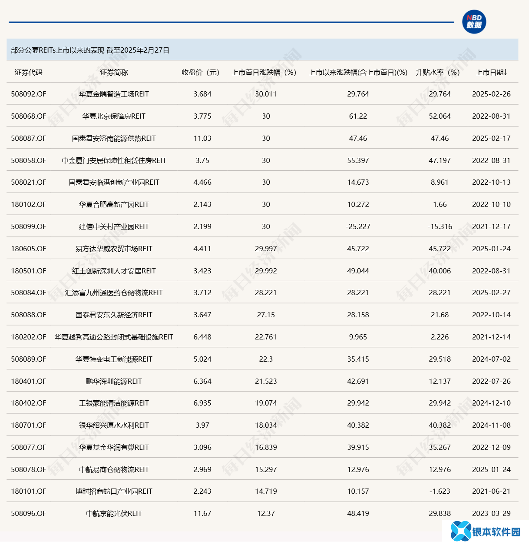Click the NBD数据 round logo

[474, 22]
